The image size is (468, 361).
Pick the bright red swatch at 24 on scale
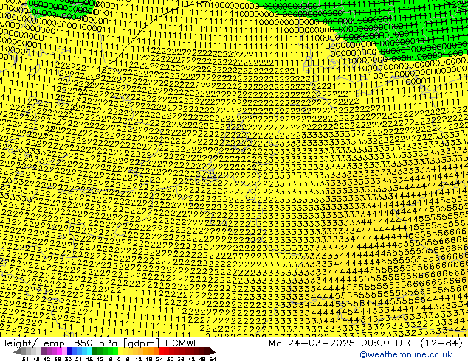point(161,351)
